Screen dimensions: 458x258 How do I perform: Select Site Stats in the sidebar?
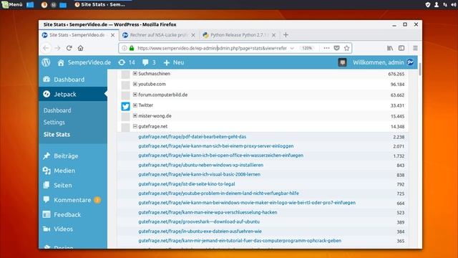[57, 134]
